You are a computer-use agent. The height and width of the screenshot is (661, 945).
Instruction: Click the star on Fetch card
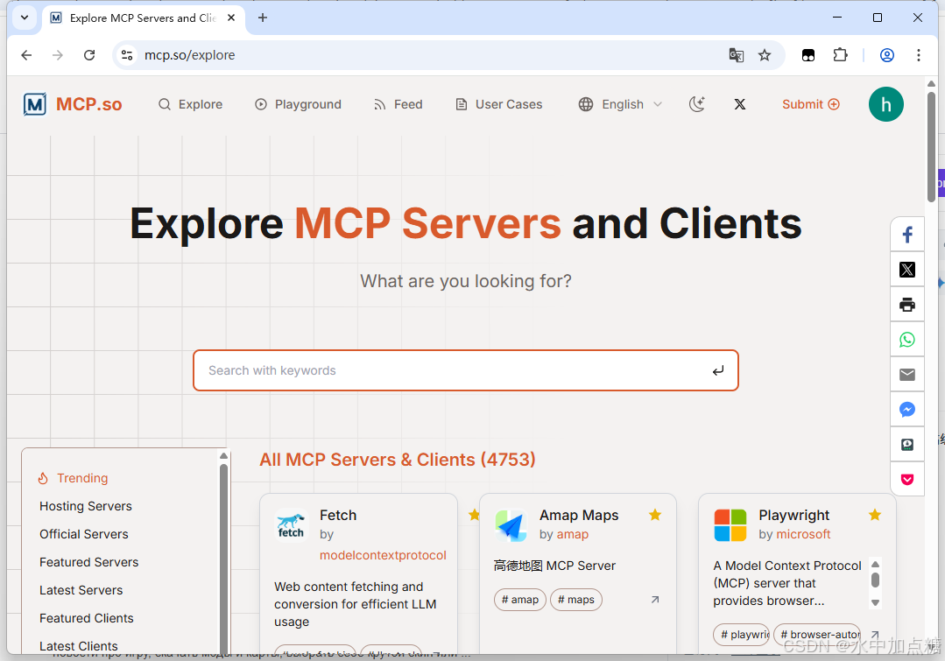pos(475,515)
